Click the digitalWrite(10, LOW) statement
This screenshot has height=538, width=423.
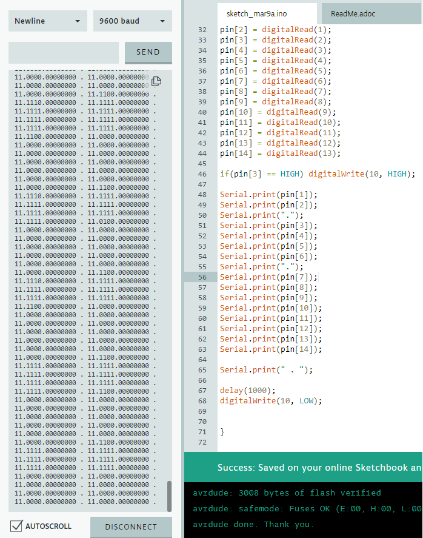[x=270, y=401]
